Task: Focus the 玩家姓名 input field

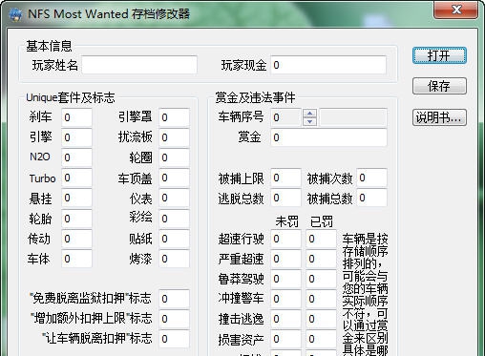Action: (x=139, y=65)
